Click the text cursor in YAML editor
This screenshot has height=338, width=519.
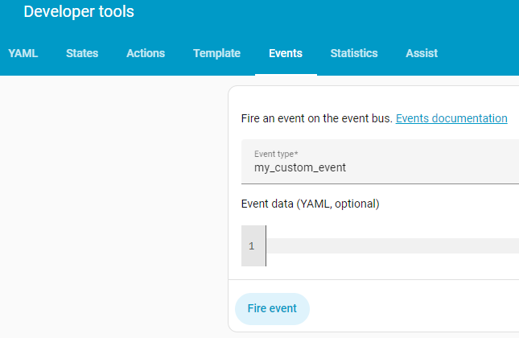tap(266, 245)
